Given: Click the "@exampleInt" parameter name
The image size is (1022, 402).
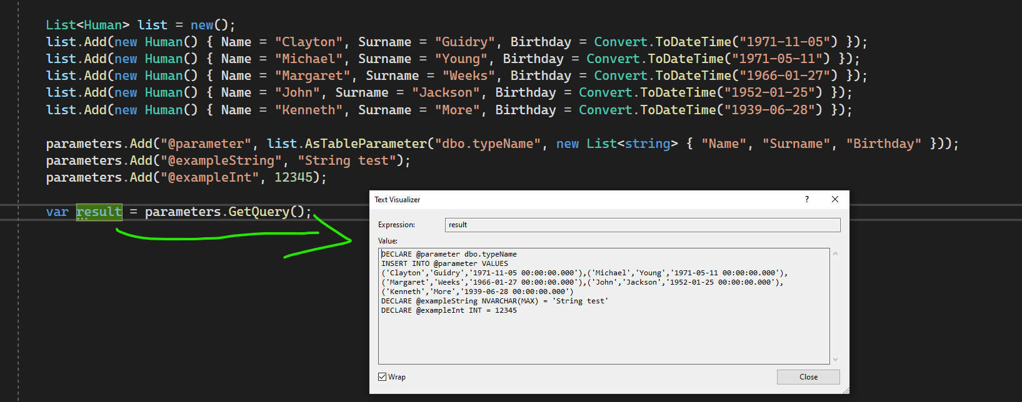Looking at the screenshot, I should [210, 177].
